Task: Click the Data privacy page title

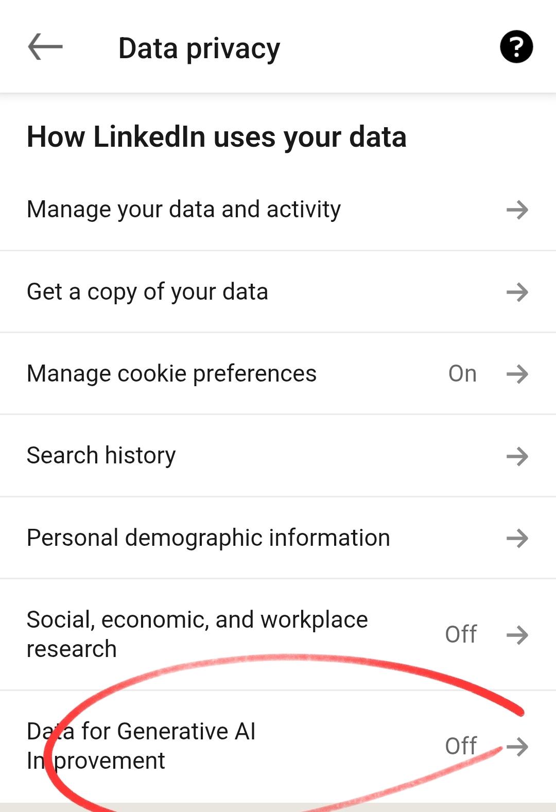Action: [199, 48]
